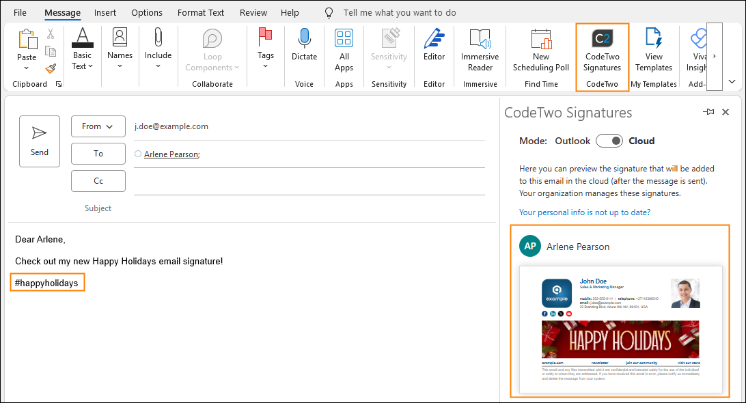Click the lightbulb Tell Me icon
746x403 pixels.
[329, 13]
